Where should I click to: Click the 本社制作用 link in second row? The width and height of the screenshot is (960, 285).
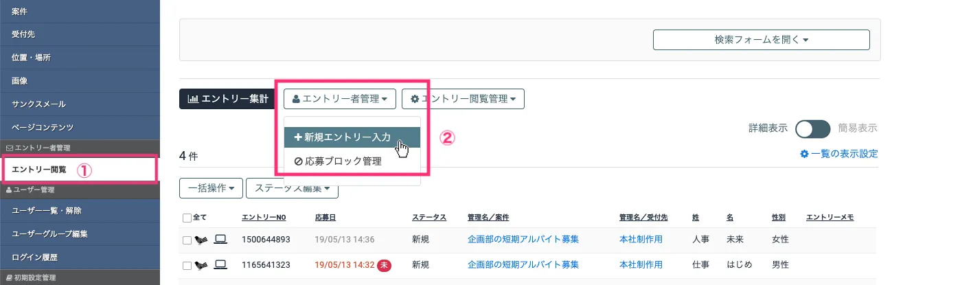point(641,264)
